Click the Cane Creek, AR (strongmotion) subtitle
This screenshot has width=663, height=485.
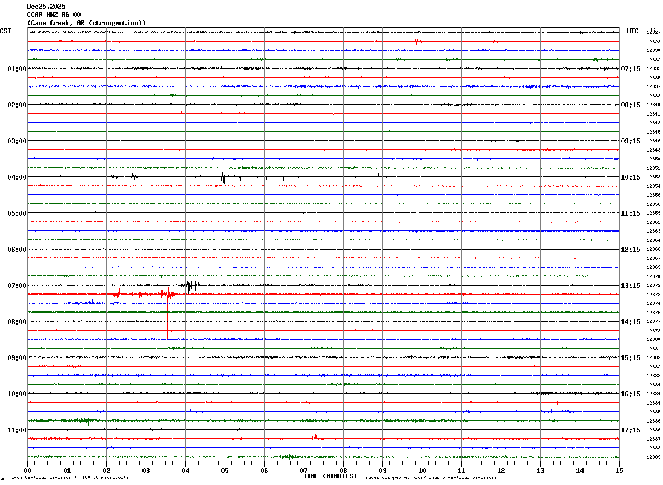(x=87, y=23)
